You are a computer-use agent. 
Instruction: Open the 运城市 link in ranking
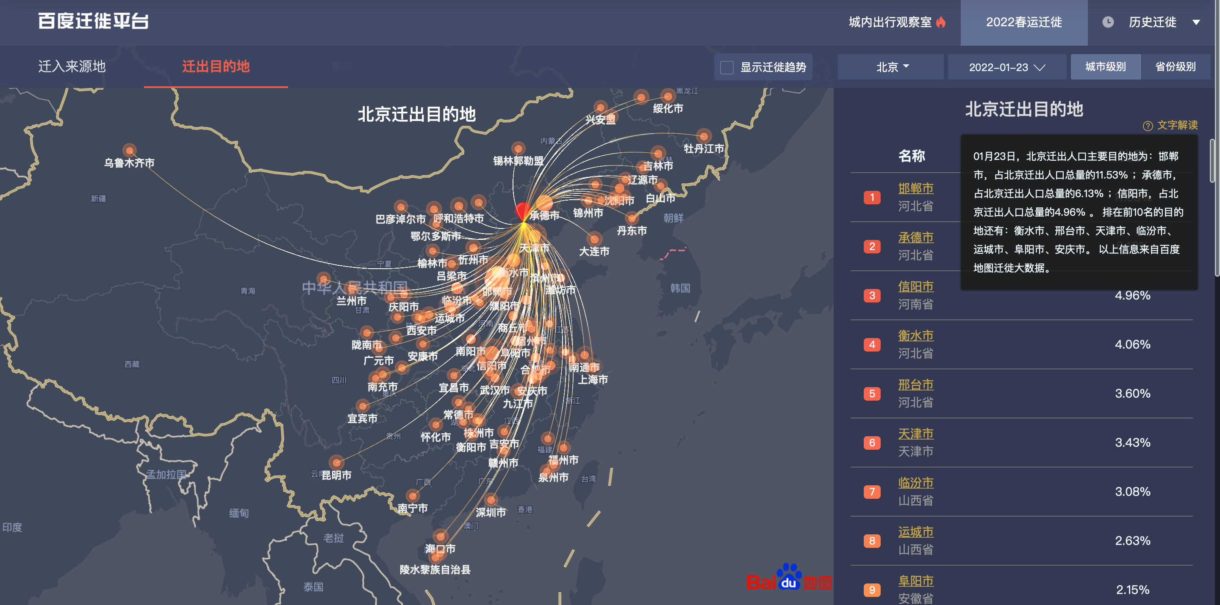pos(915,532)
